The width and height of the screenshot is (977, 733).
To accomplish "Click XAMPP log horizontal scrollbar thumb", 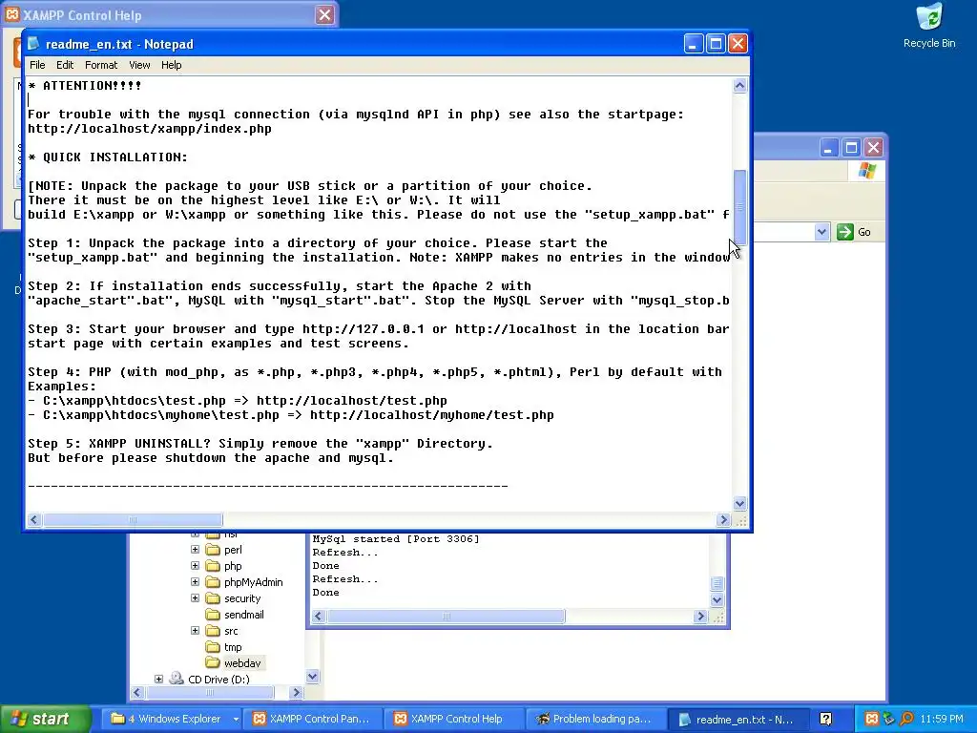I will [447, 617].
